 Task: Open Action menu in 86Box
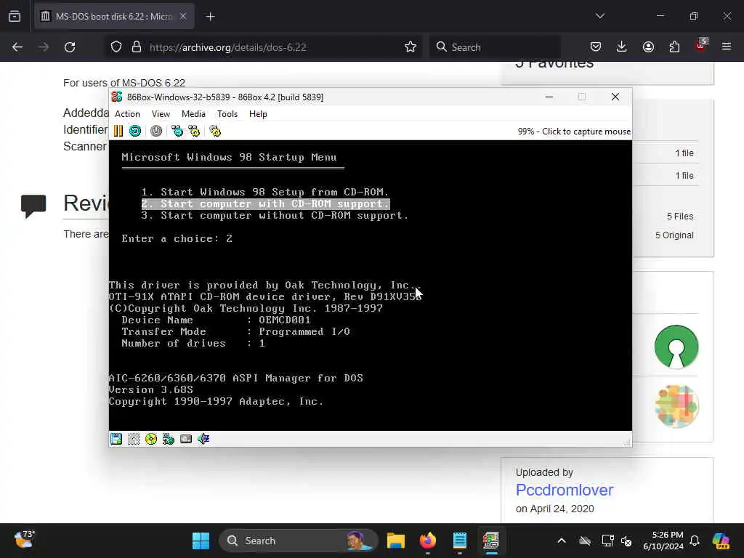click(x=127, y=114)
